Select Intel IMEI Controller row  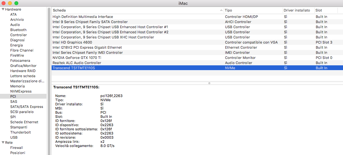[x=197, y=53]
